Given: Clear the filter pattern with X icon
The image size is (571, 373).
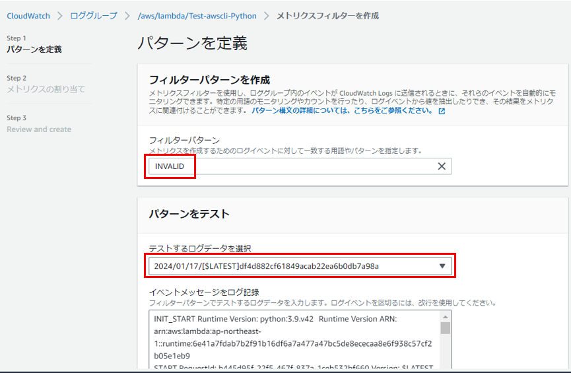Looking at the screenshot, I should 442,166.
